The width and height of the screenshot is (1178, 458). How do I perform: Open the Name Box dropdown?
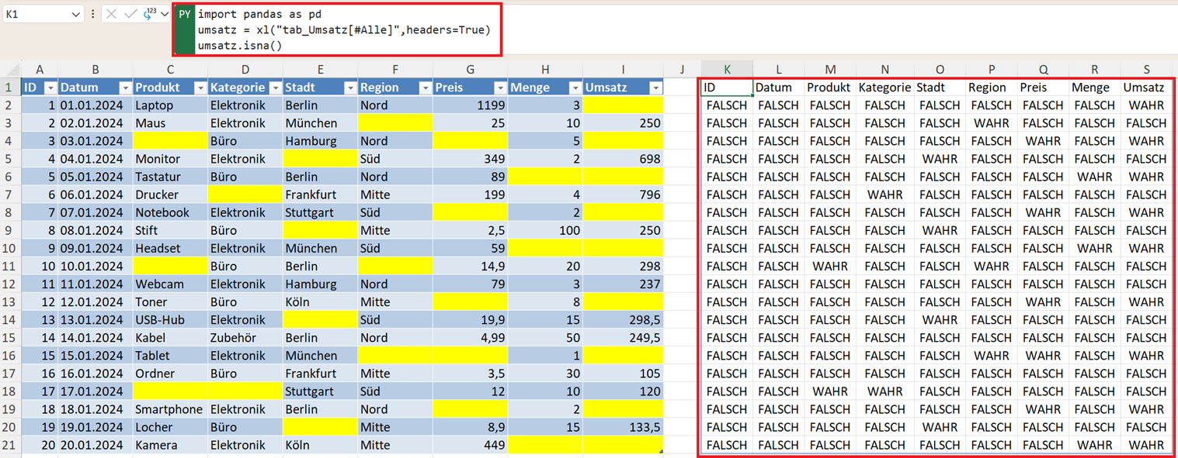pyautogui.click(x=75, y=15)
